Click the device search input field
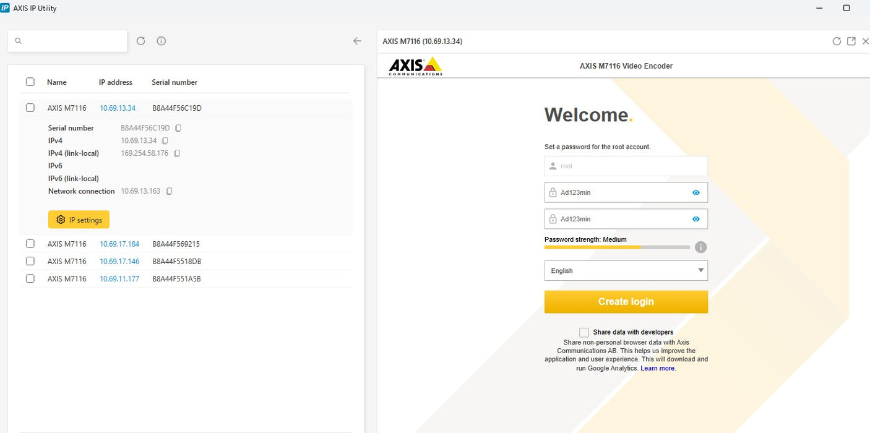 click(67, 41)
